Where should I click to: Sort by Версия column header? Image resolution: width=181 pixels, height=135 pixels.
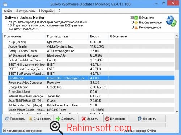pyautogui.click(x=98, y=36)
